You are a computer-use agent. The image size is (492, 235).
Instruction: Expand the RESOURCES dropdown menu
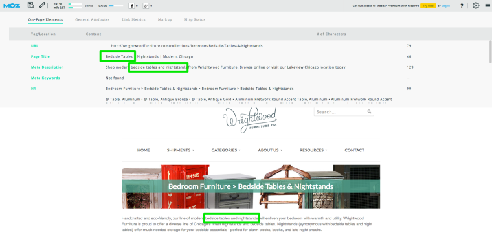click(x=313, y=150)
